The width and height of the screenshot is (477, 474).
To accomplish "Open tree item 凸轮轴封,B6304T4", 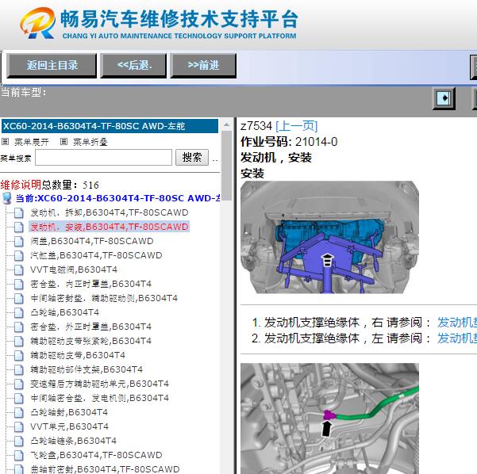I will [69, 413].
